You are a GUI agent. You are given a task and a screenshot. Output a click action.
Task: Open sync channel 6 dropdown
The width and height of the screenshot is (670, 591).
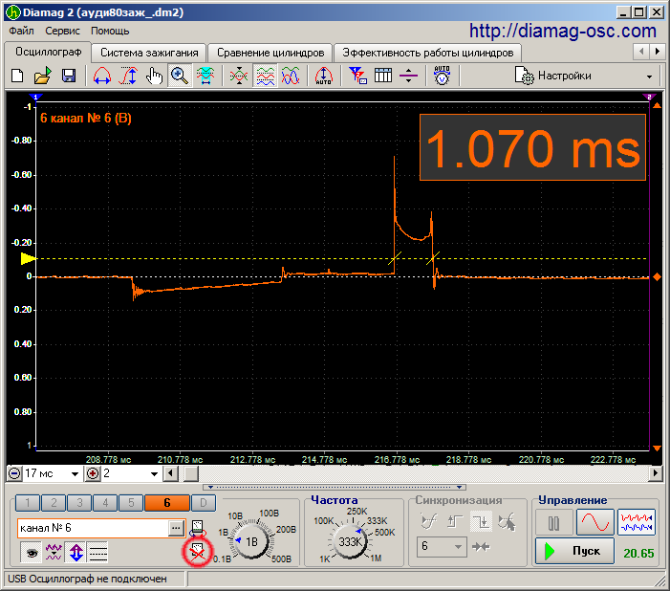441,546
